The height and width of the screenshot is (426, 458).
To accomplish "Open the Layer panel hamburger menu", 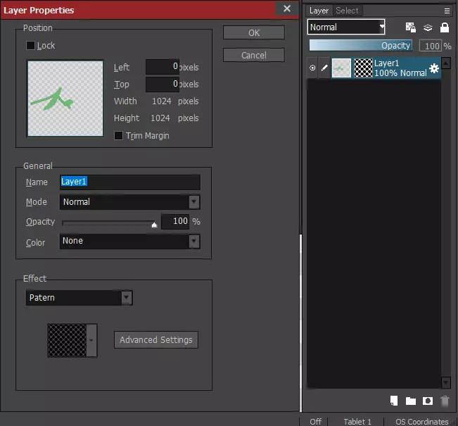I will (x=447, y=11).
